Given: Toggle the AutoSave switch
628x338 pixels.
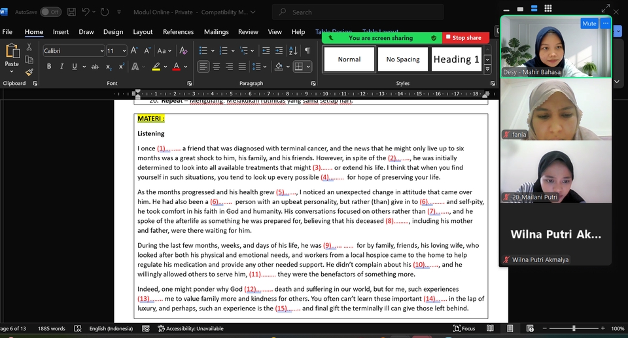Looking at the screenshot, I should pos(50,12).
